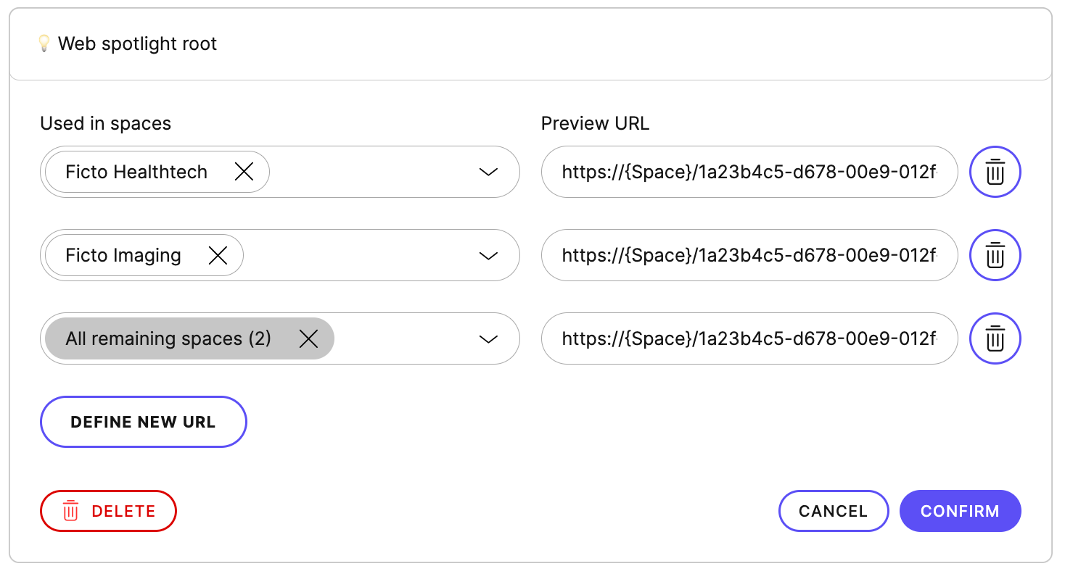Image resolution: width=1065 pixels, height=574 pixels.
Task: Click the red trash icon inside the DELETE button
Action: tap(70, 511)
